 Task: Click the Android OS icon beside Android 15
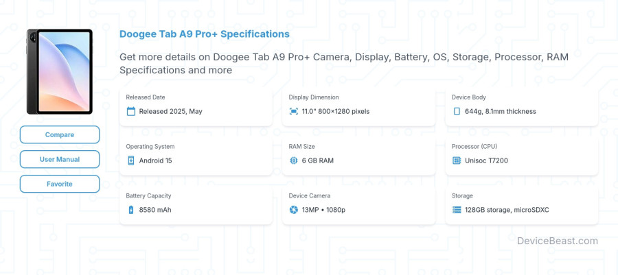pyautogui.click(x=131, y=160)
